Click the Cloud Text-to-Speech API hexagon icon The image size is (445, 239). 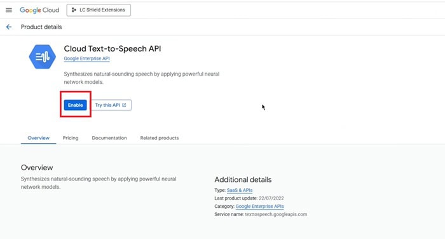click(43, 57)
